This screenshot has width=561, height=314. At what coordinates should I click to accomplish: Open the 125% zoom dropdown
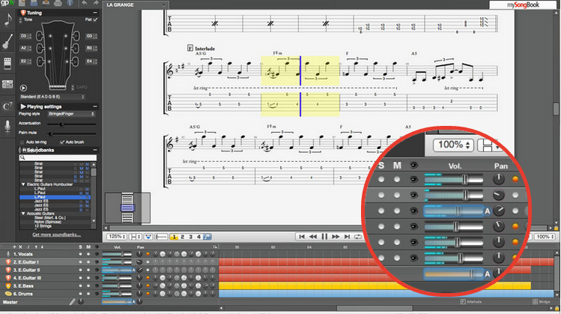(116, 237)
